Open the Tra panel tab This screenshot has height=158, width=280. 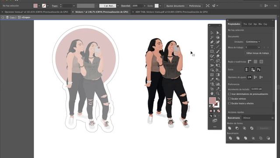(x=245, y=24)
